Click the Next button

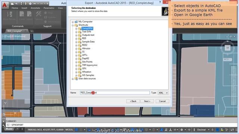click(147, 101)
